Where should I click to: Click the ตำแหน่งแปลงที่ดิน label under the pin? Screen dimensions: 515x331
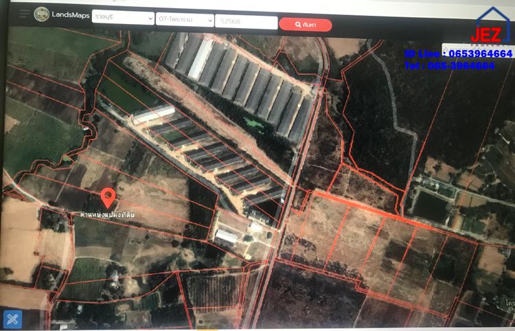click(107, 214)
